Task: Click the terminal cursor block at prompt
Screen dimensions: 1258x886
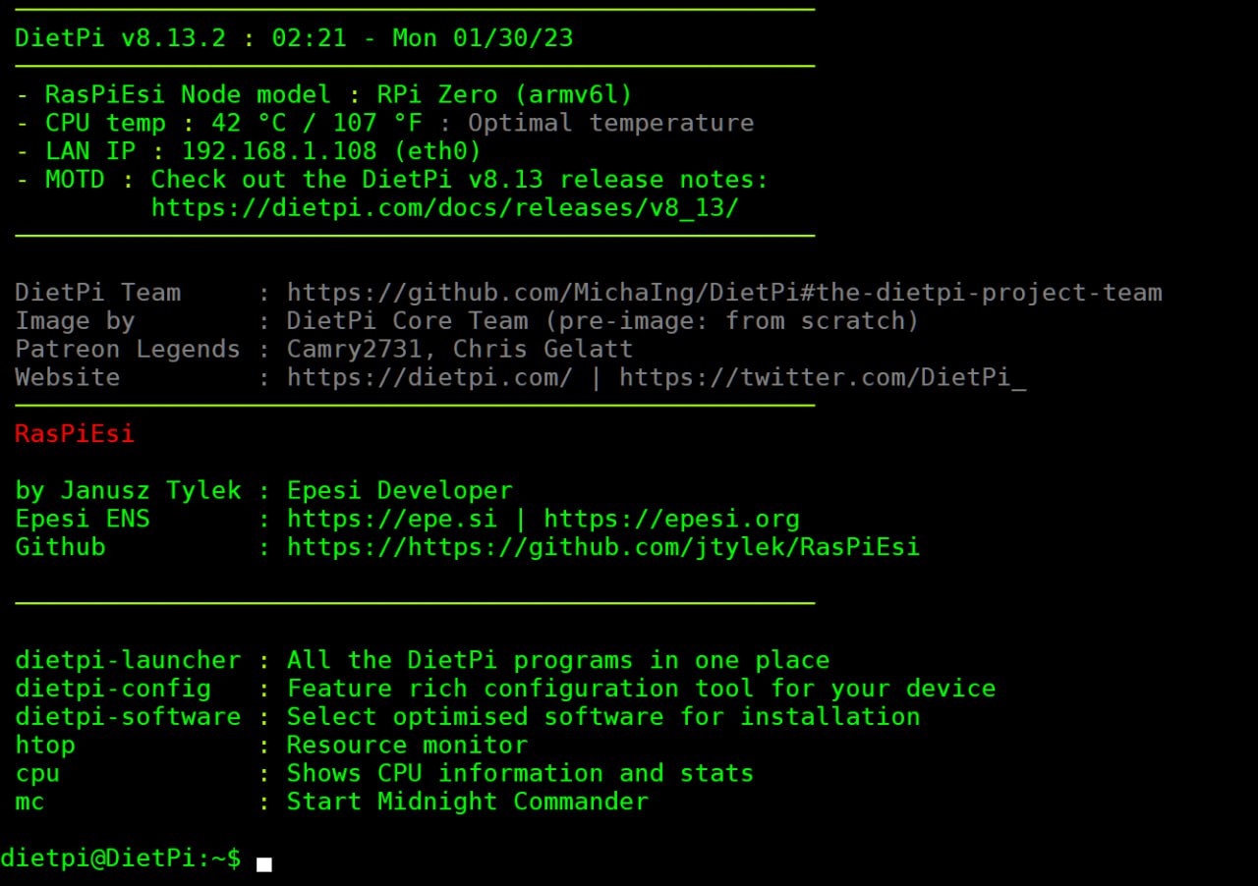Action: click(x=263, y=864)
